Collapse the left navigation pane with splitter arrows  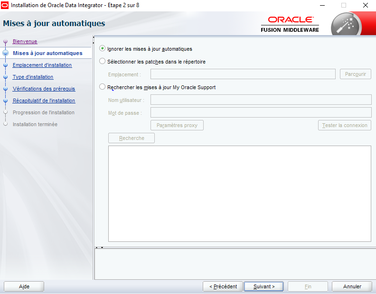coord(93,40)
